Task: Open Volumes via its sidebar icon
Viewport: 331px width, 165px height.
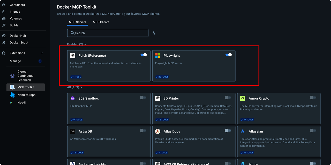Action: (4, 19)
